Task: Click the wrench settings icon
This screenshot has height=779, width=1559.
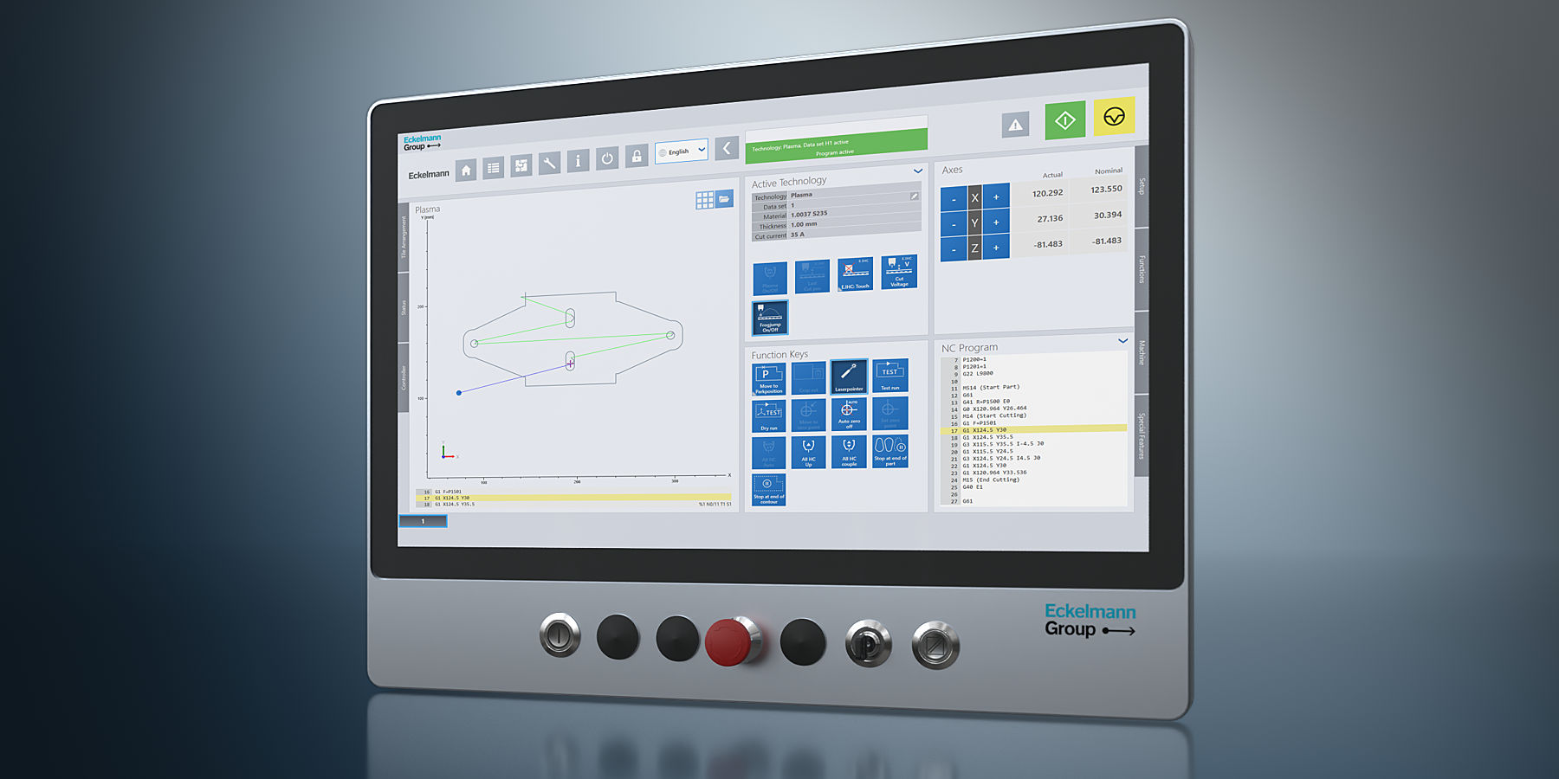Action: [549, 163]
